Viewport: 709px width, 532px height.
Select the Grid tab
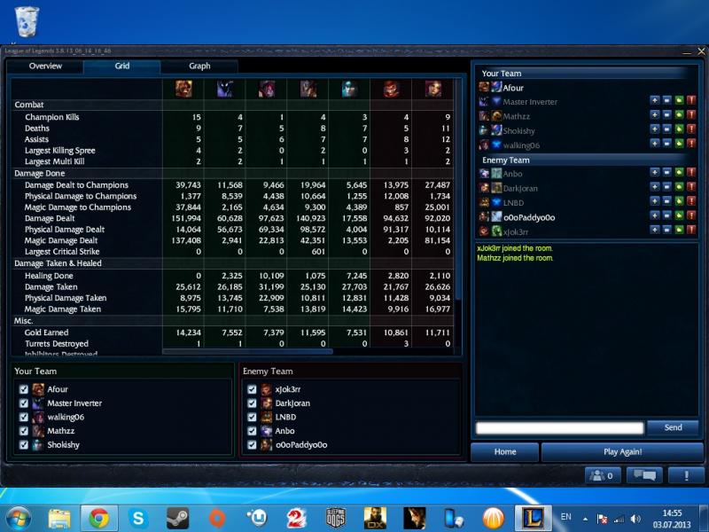point(122,66)
